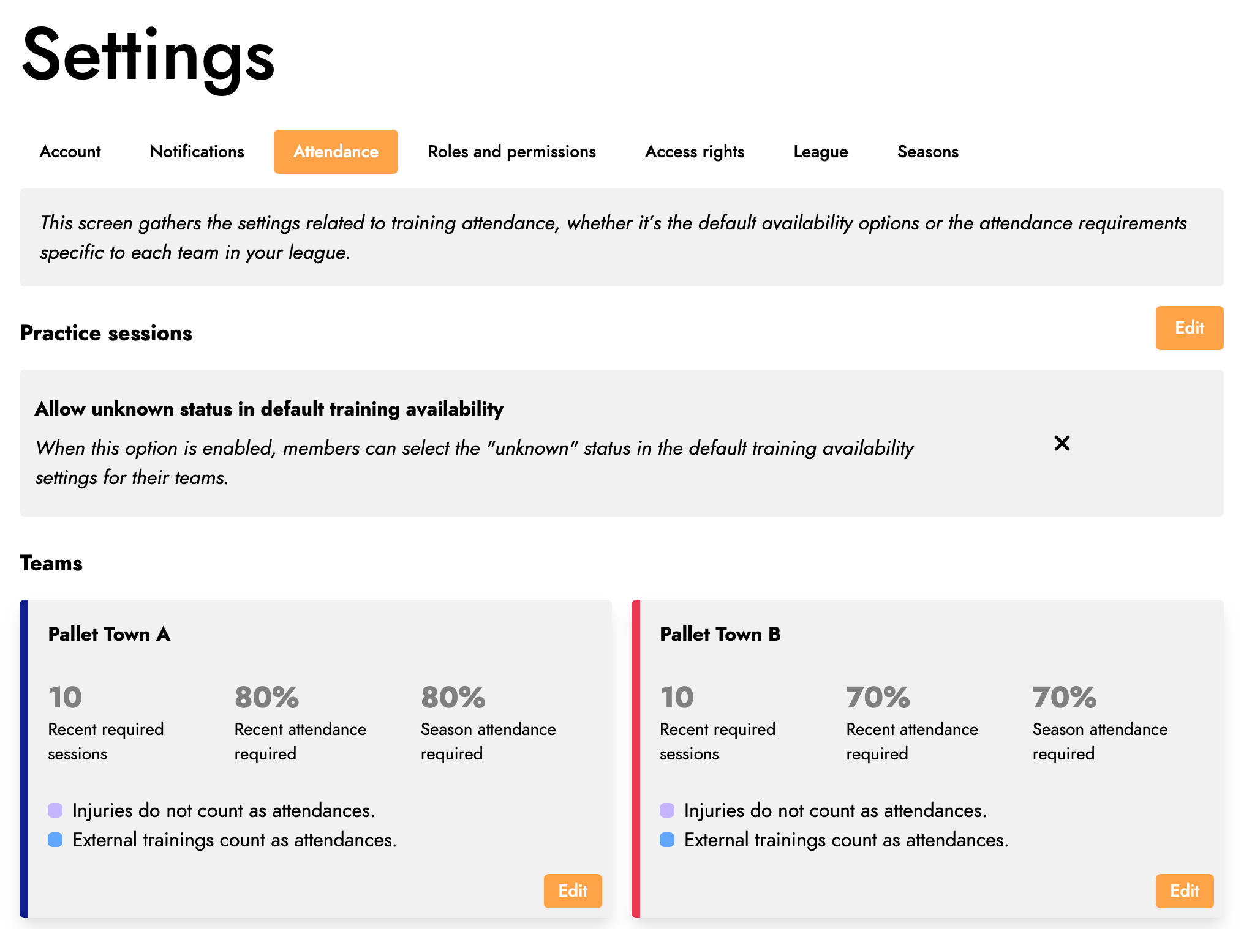This screenshot has height=929, width=1241.
Task: Open Roles and permissions tab
Action: (x=511, y=152)
